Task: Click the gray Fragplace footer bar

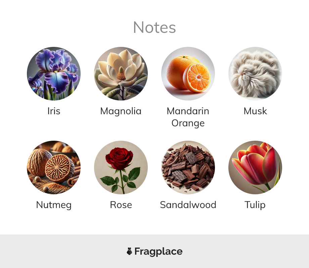Action: pyautogui.click(x=154, y=251)
